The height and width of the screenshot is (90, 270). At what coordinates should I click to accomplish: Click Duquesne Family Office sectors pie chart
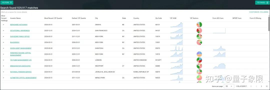[199, 36]
